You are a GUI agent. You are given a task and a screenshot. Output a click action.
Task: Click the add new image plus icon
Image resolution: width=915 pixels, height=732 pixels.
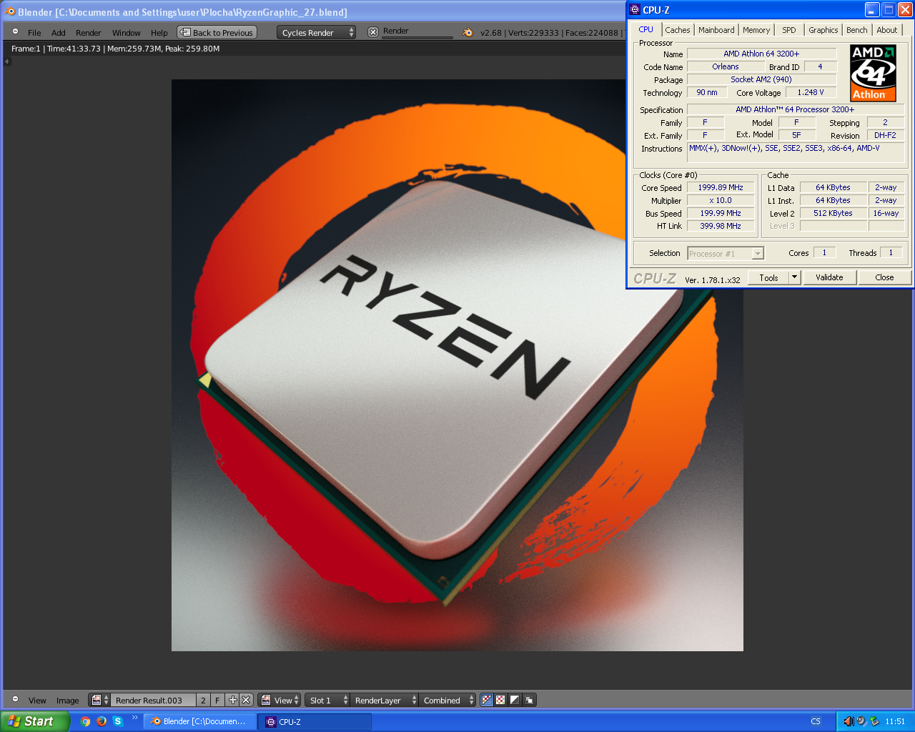(x=232, y=701)
